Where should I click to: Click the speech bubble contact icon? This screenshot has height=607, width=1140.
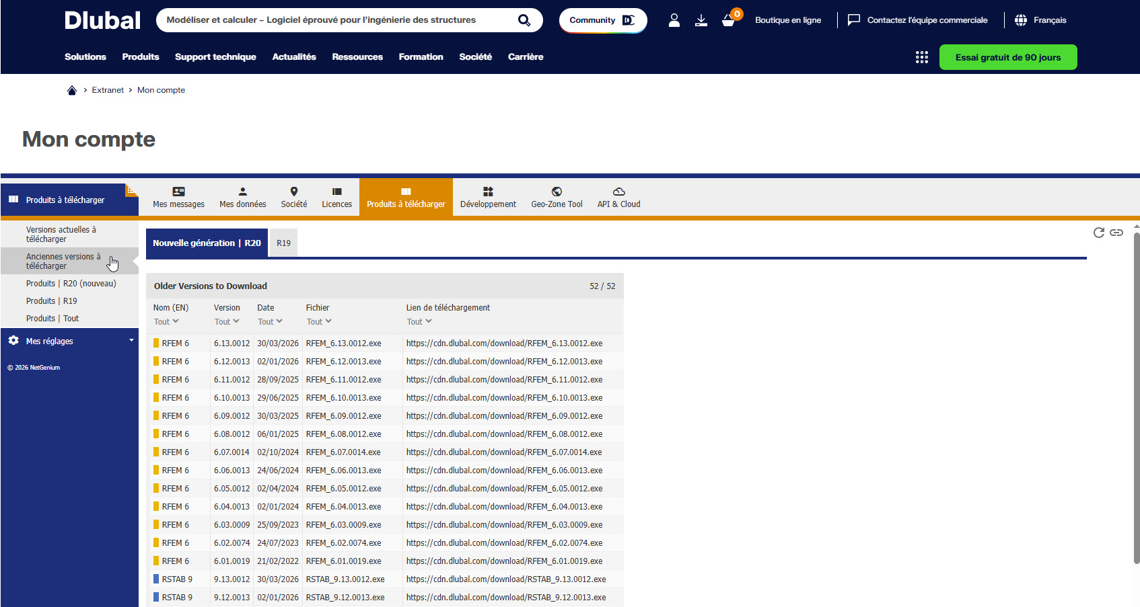(x=854, y=20)
